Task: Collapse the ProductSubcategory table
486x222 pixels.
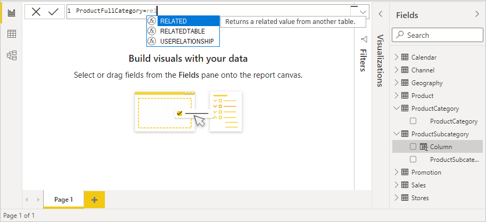Action: 396,134
